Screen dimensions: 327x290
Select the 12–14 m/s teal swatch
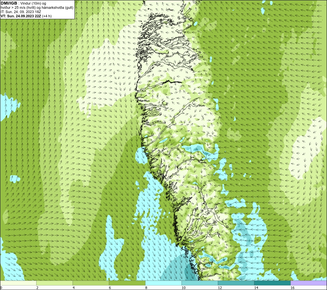[x=236, y=283]
